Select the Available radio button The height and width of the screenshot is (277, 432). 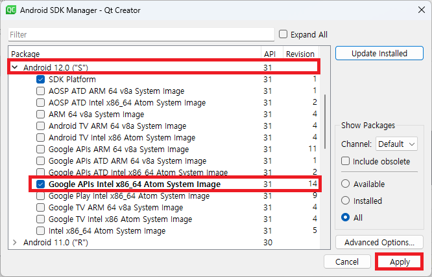(x=345, y=184)
